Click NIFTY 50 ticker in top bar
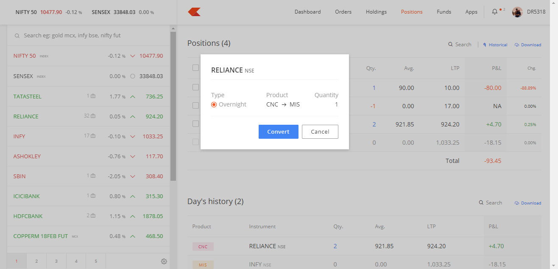558x269 pixels. tap(49, 12)
